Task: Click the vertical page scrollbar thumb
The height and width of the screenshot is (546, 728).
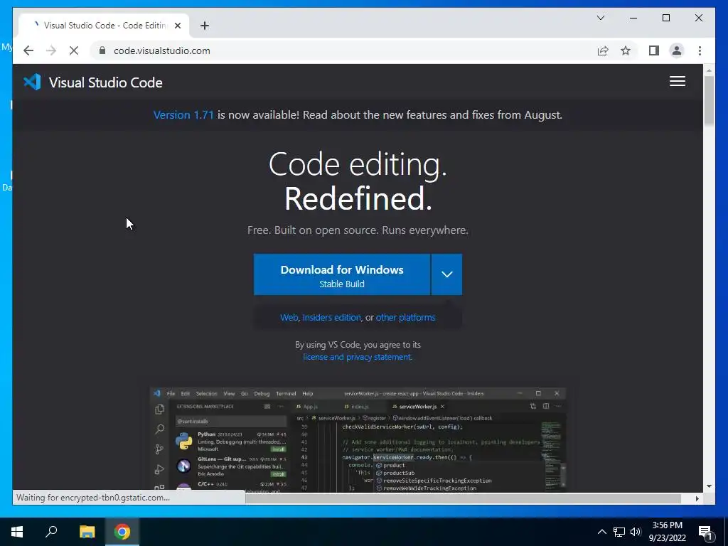Action: (709, 100)
